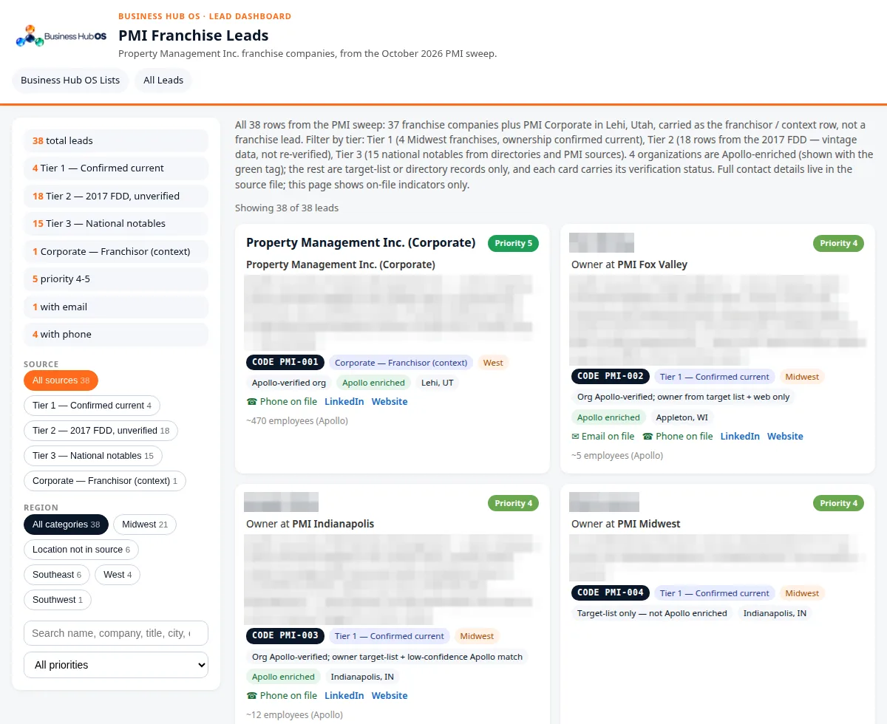Filter to 5 priority 4-5 leads
The image size is (887, 724).
pyautogui.click(x=116, y=279)
